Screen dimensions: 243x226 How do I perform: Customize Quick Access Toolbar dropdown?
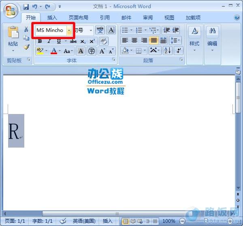(60, 6)
